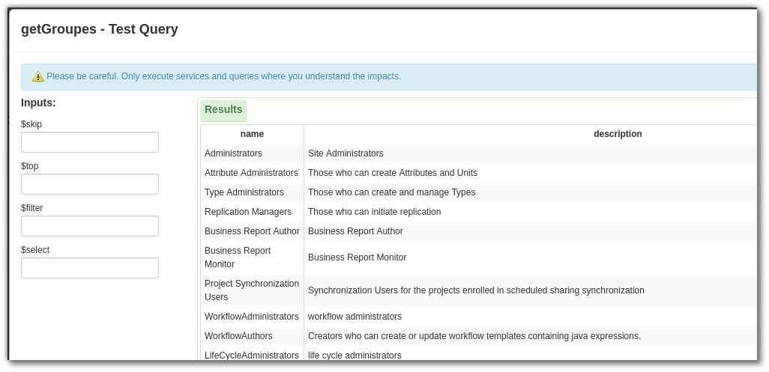769x372 pixels.
Task: Click the $top input field
Action: click(x=90, y=184)
